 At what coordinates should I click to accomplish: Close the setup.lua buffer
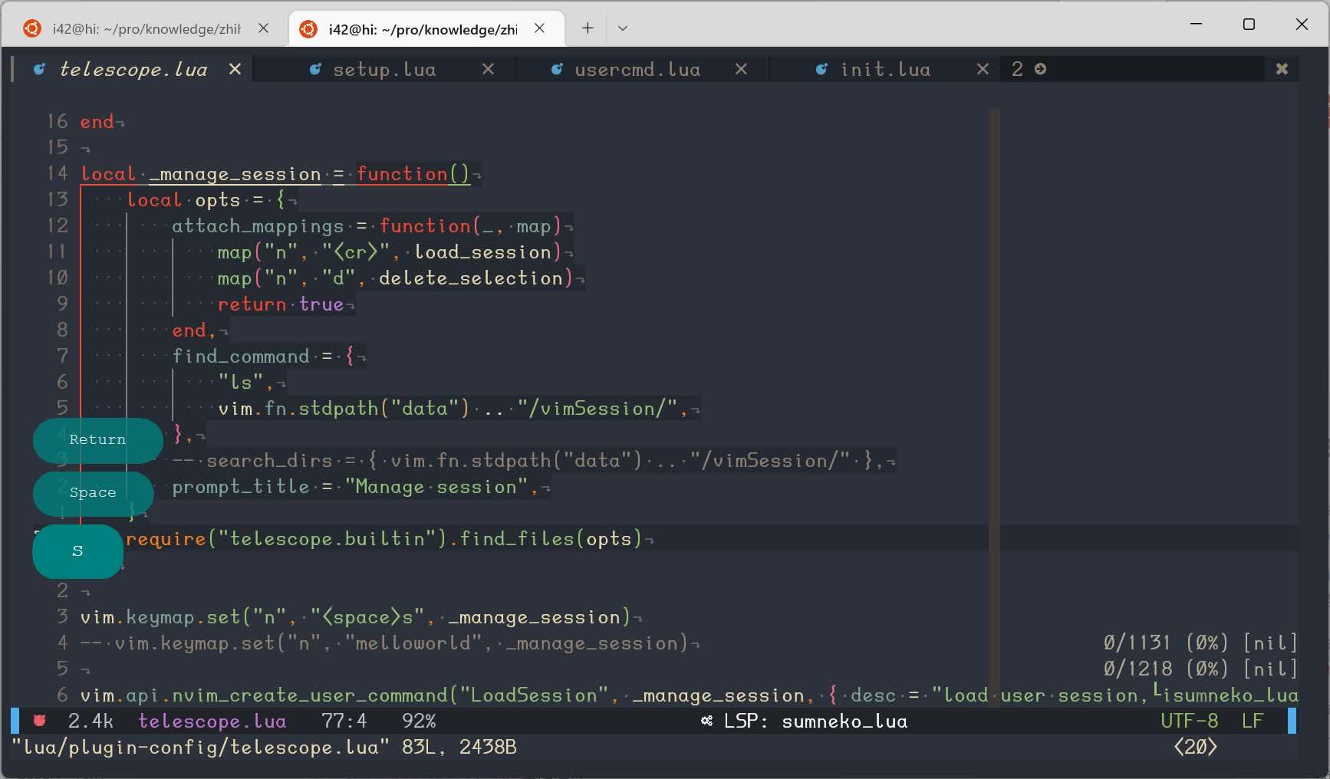[x=489, y=68]
